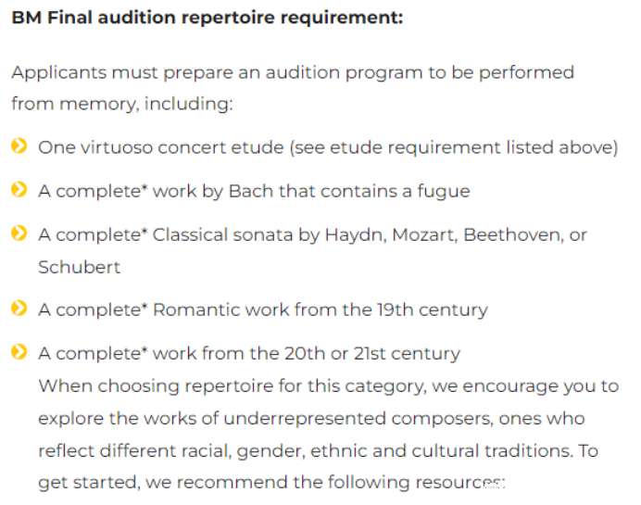Click the 'Romantic work from the 19th century' text
The image size is (641, 505).
(320, 309)
